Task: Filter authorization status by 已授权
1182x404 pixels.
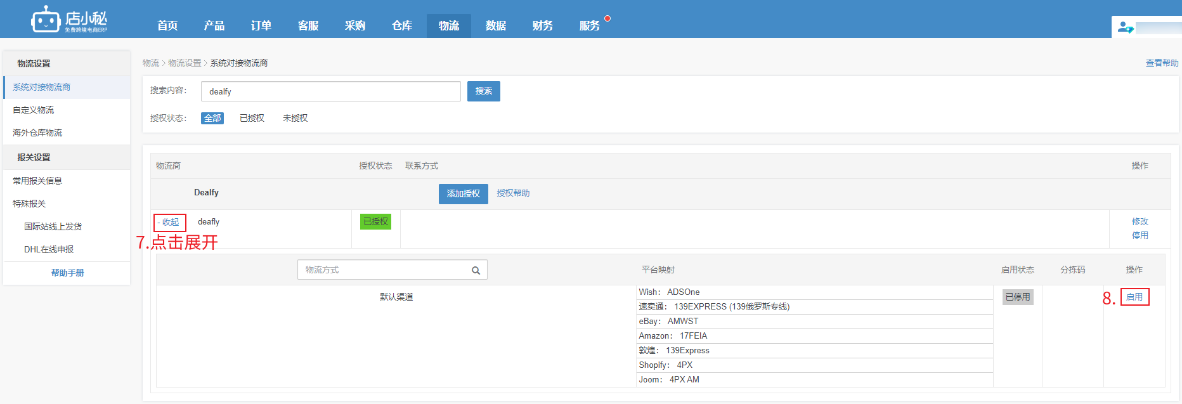Action: tap(252, 118)
